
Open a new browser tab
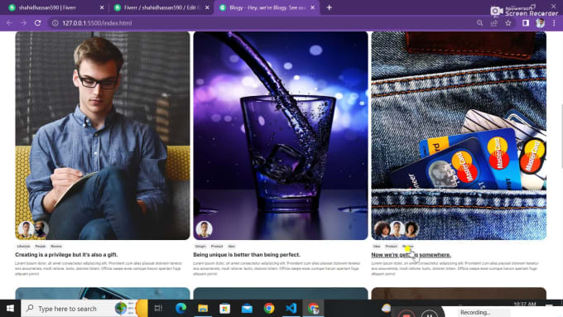pos(329,7)
